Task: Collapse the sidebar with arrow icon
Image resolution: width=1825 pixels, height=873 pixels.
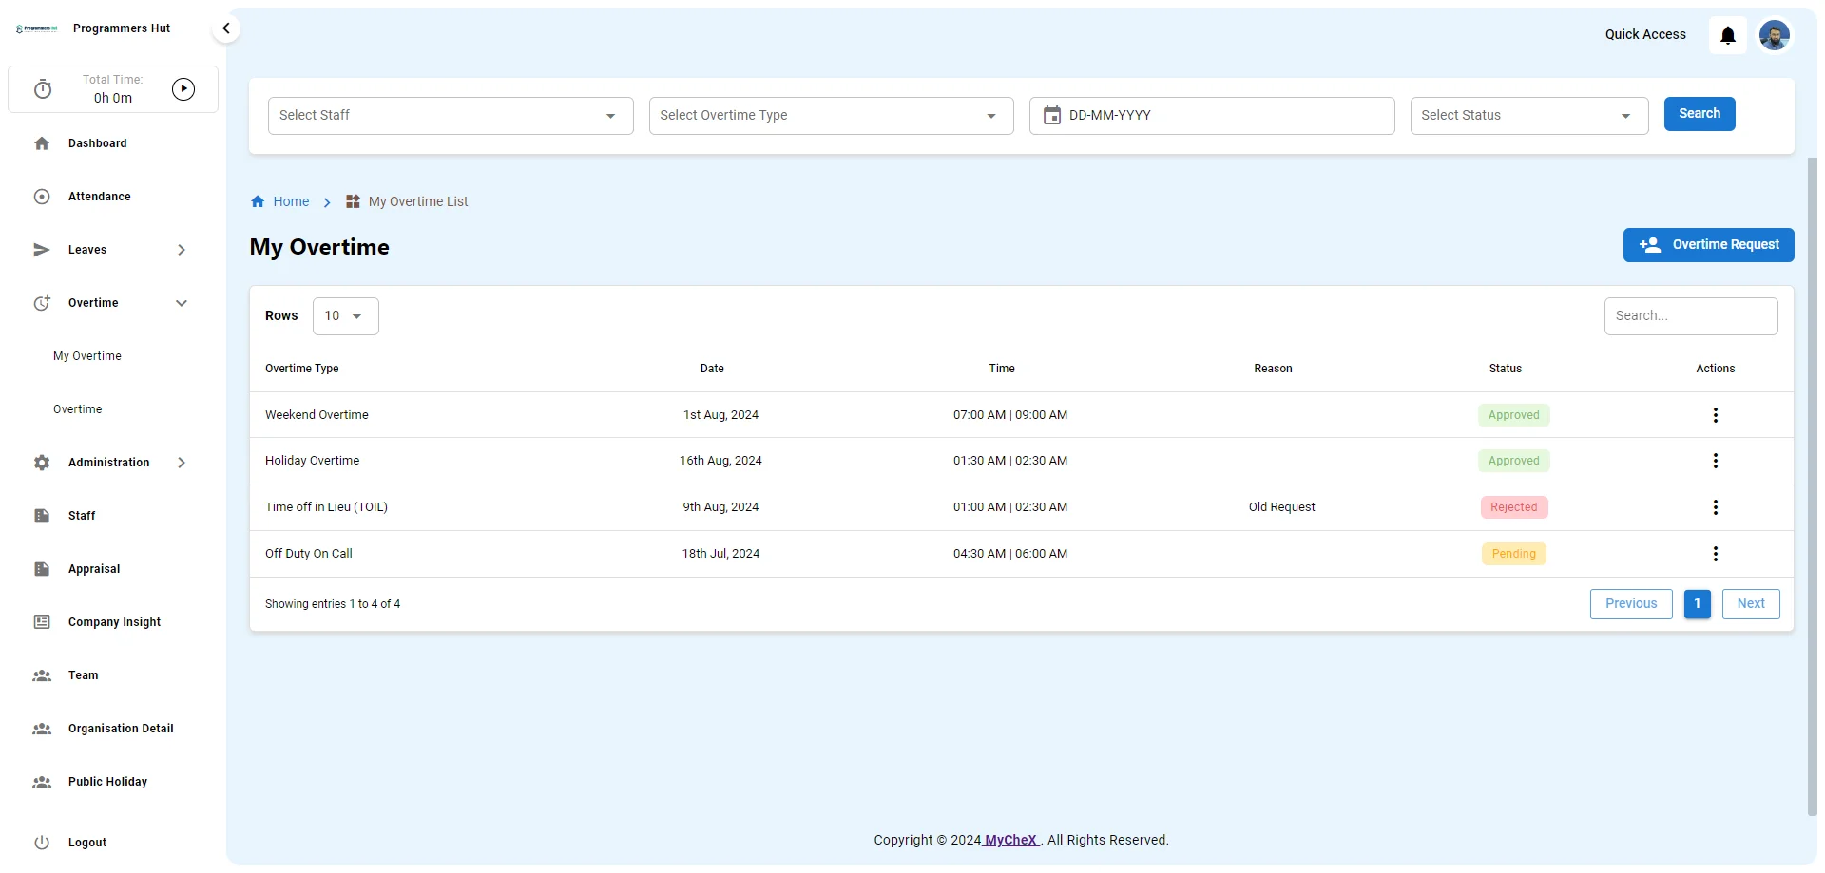Action: pos(226,28)
